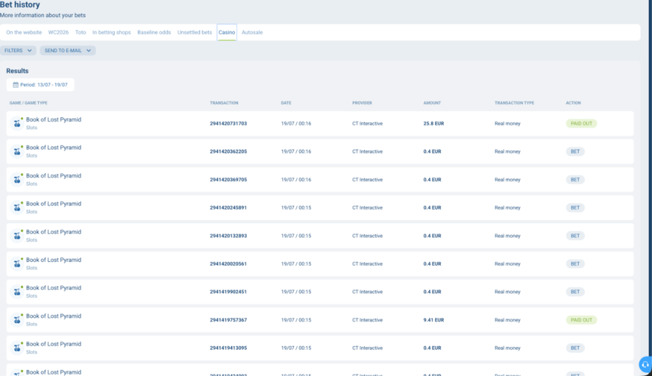Viewport: 652px width, 376px height.
Task: Click BET badge in row 2941420020561
Action: pos(575,264)
